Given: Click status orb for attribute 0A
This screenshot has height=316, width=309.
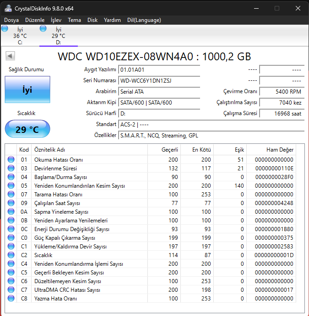Looking at the screenshot, I should 11,211.
